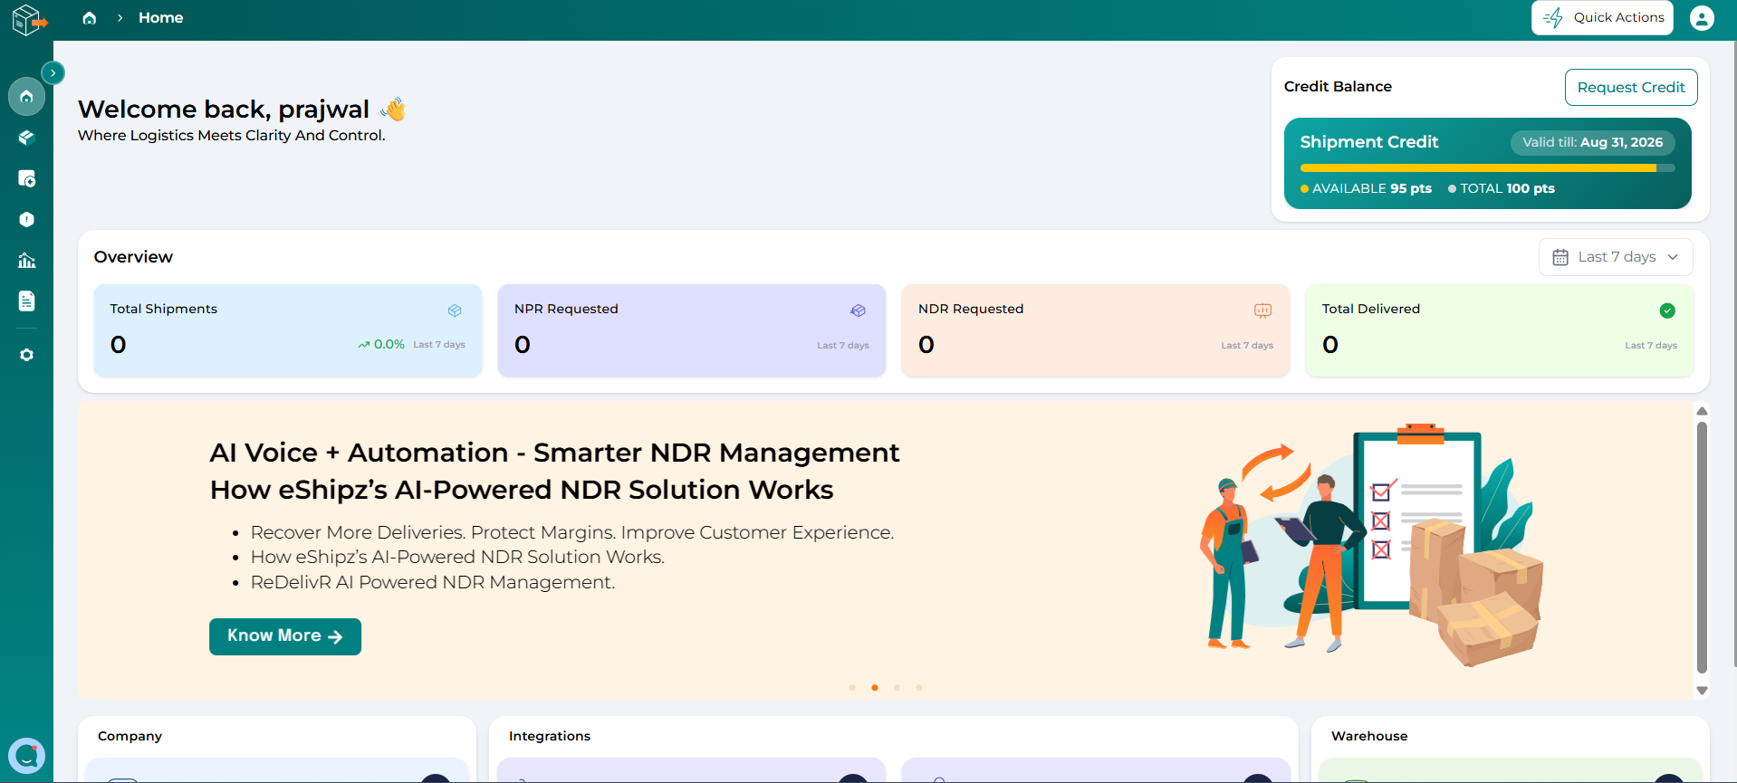Open the chat support bubble icon
Screen dimensions: 1737x783
point(26,755)
